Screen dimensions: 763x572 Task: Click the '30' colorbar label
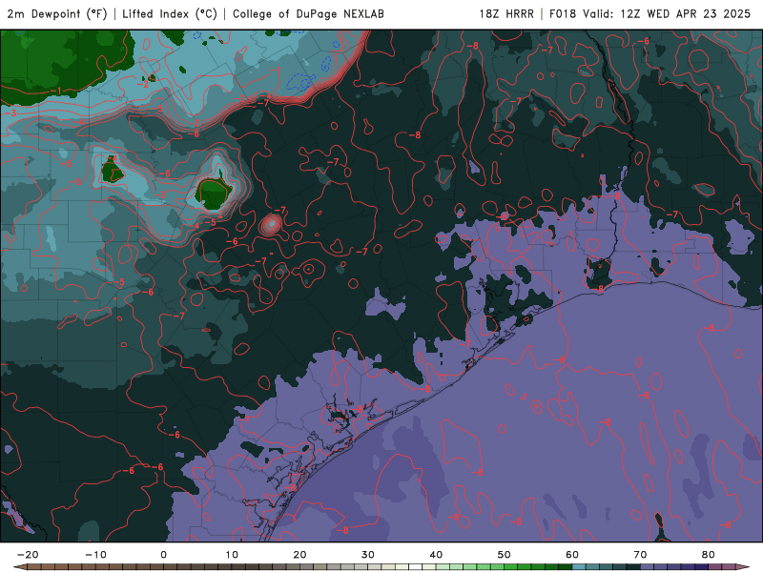coord(368,555)
